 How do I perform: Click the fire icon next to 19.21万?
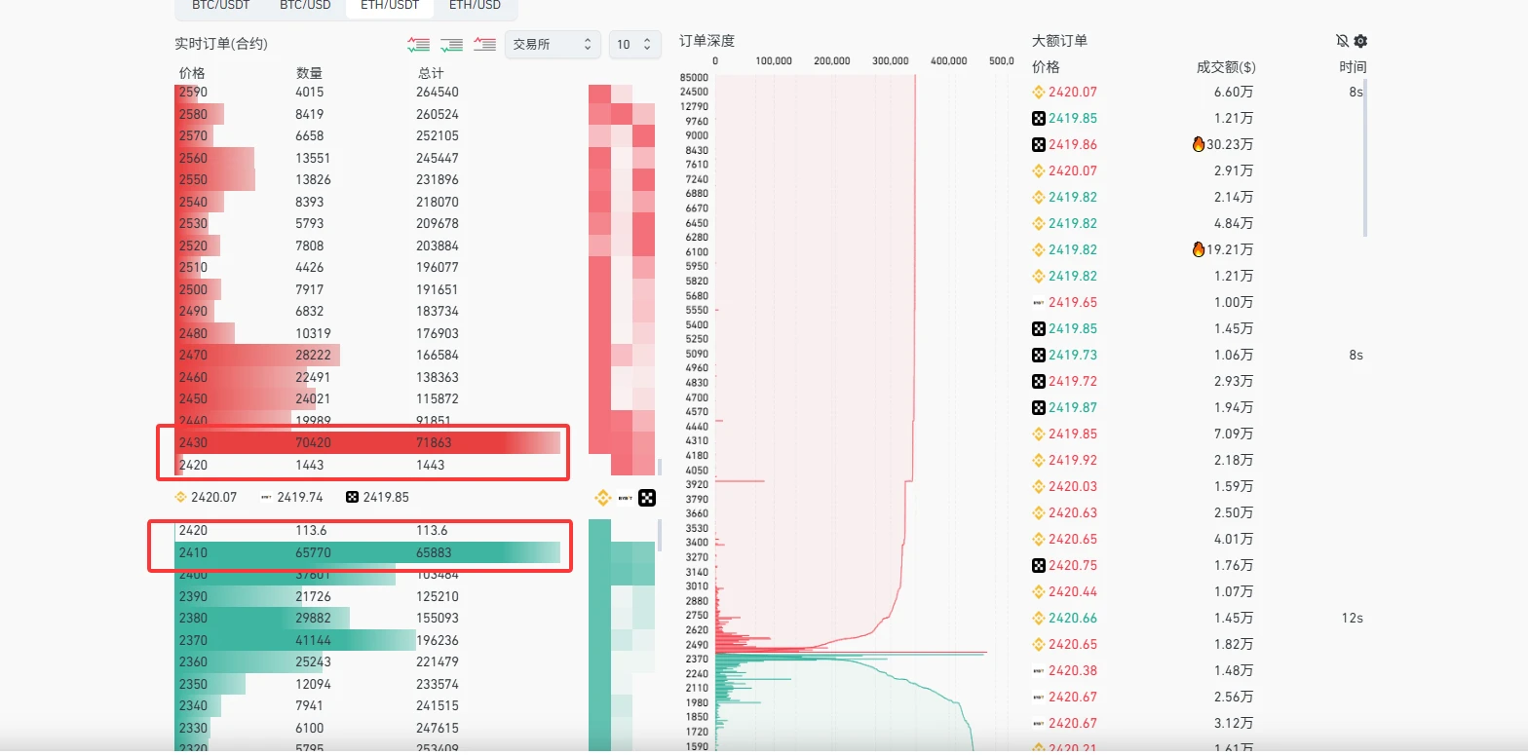coord(1199,249)
